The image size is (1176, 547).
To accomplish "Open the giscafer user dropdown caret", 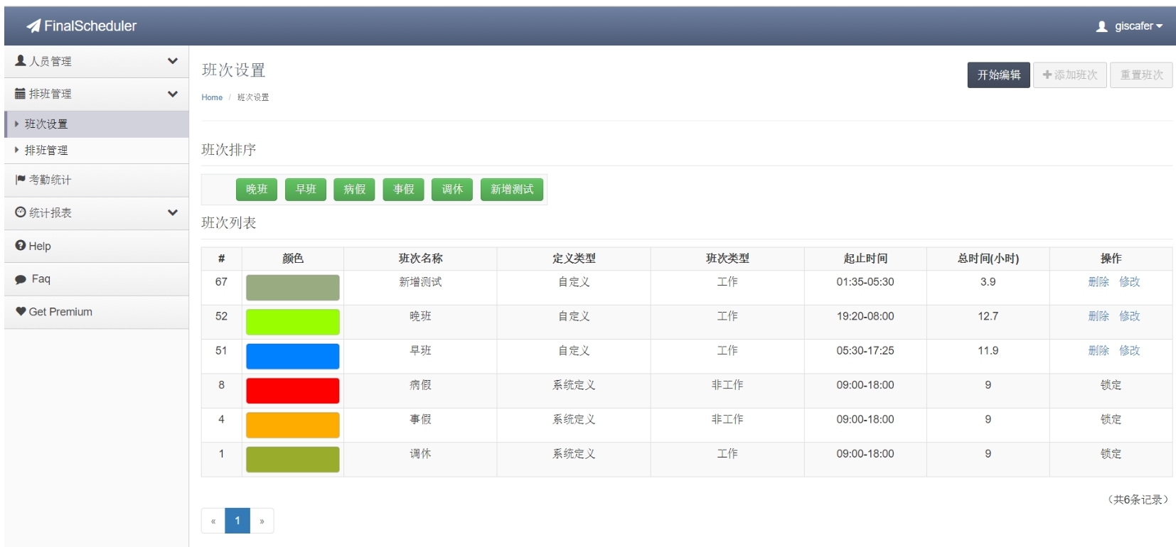I will [1159, 26].
